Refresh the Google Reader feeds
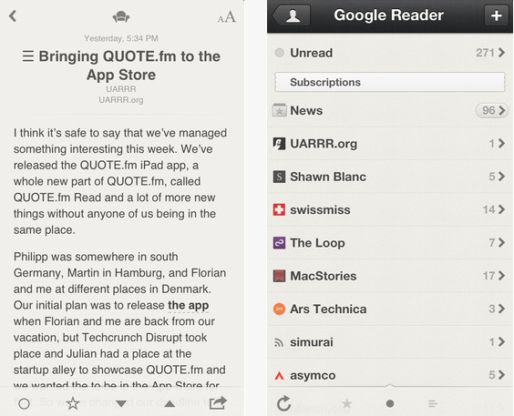 click(283, 403)
